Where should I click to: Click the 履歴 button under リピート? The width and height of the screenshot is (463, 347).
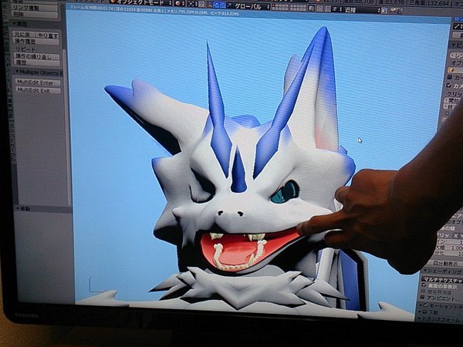[x=36, y=62]
